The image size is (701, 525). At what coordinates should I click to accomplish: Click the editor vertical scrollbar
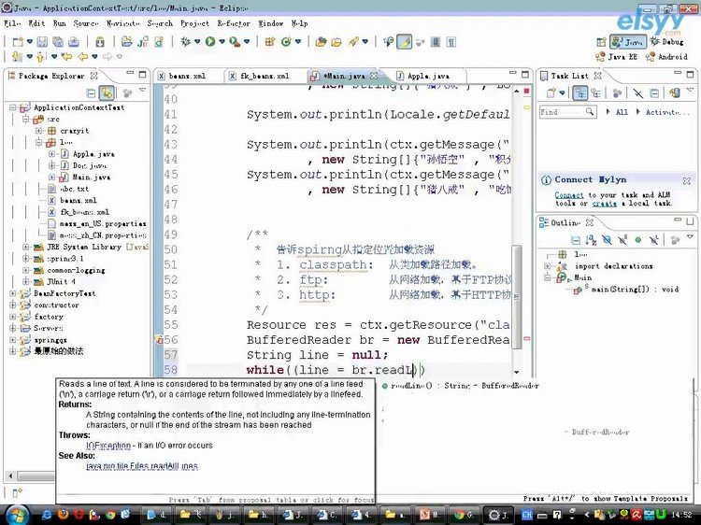point(517,297)
